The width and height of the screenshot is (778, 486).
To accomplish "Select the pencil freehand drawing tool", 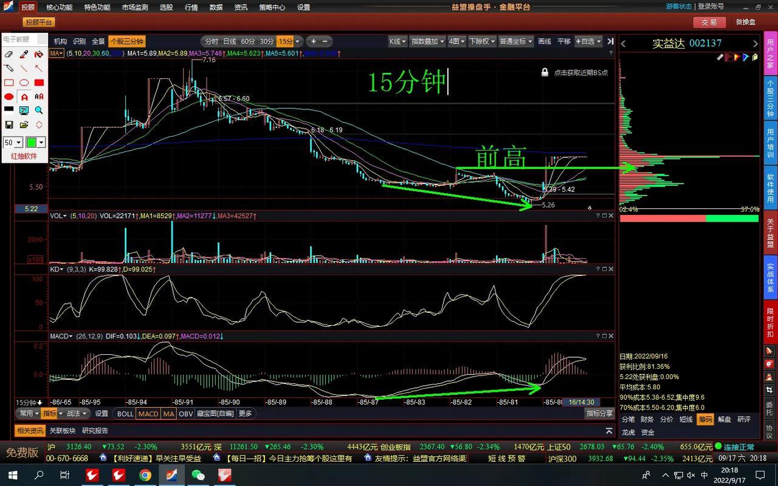I will click(x=9, y=68).
